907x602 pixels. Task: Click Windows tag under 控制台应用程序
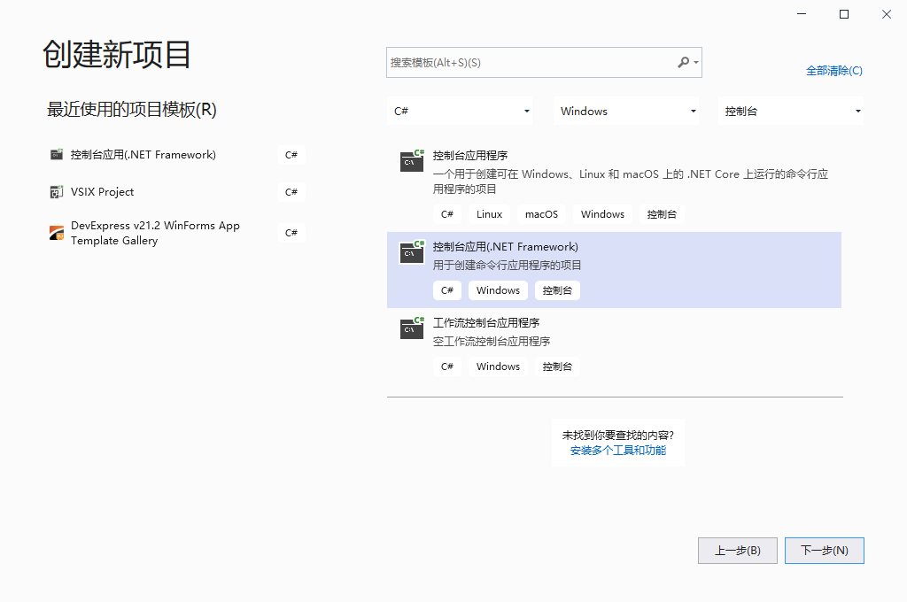click(x=602, y=214)
